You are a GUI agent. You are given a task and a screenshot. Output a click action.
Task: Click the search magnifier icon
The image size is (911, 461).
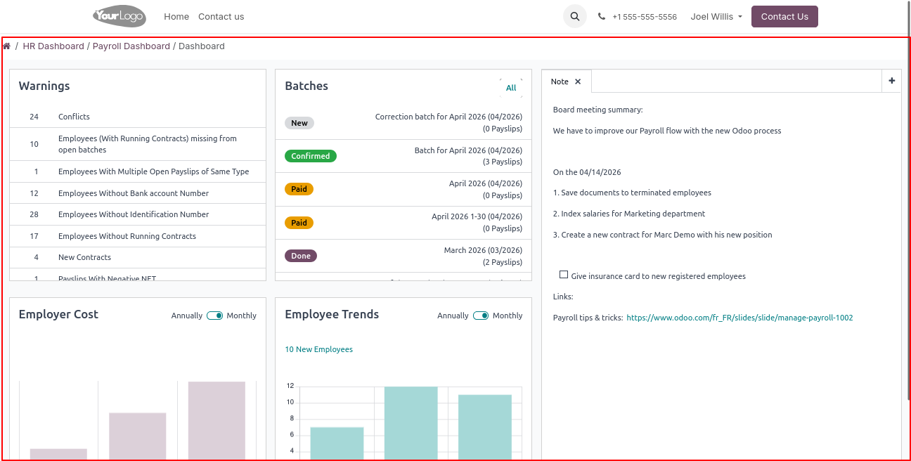pos(575,17)
